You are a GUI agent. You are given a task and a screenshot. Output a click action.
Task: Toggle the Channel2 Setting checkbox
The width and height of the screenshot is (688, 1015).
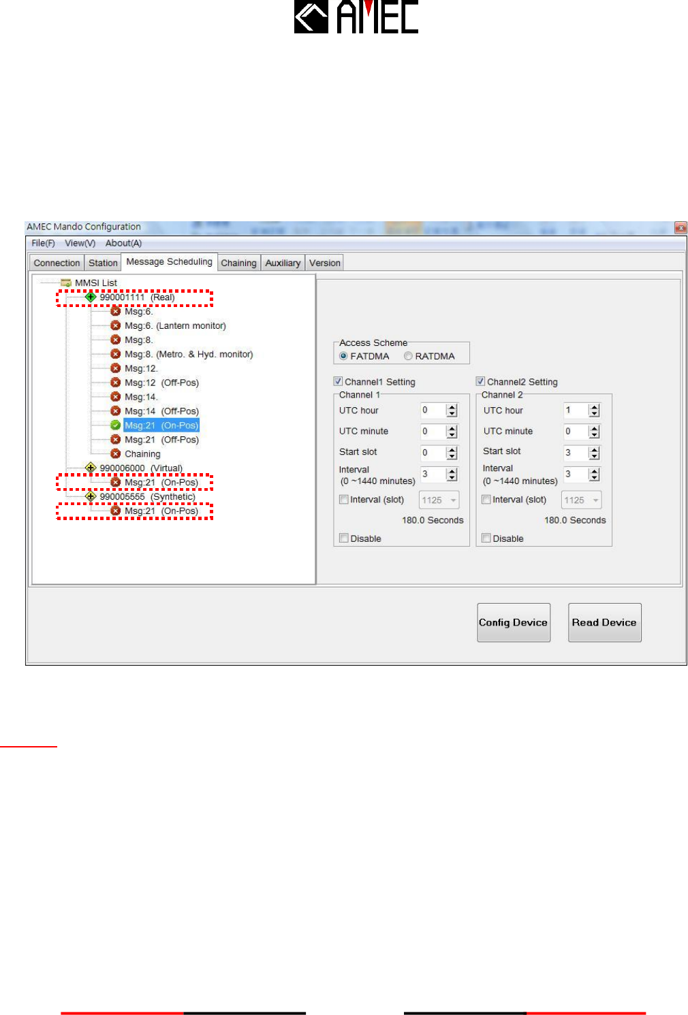coord(480,381)
